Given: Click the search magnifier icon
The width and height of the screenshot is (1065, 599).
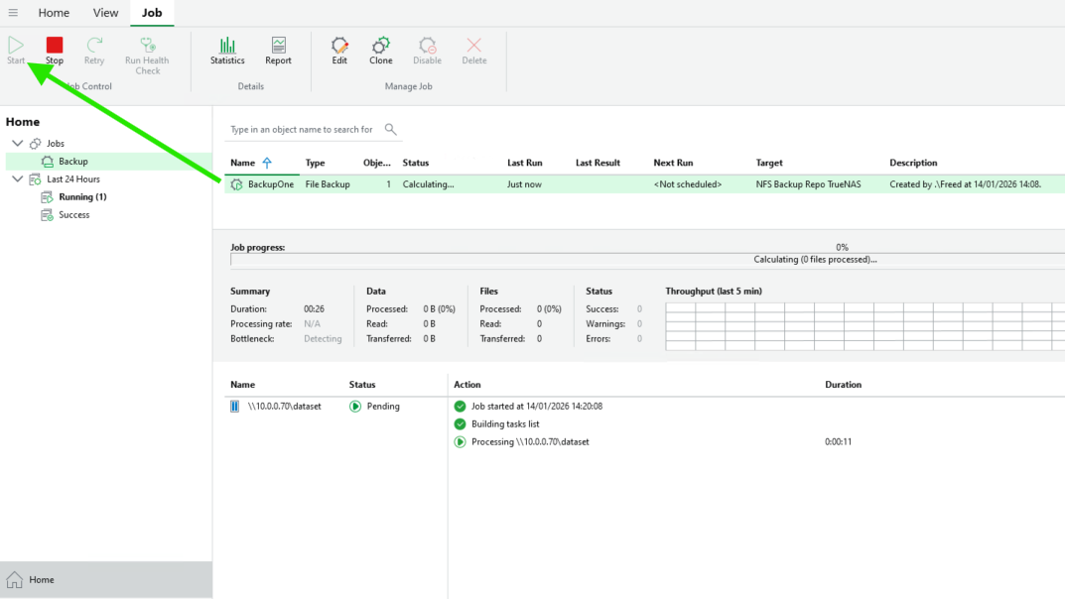Looking at the screenshot, I should tap(390, 129).
